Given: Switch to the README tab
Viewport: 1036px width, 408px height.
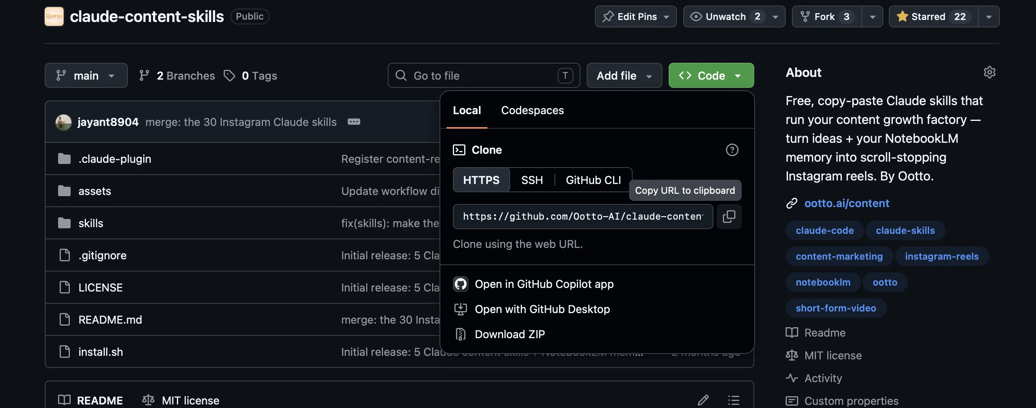Looking at the screenshot, I should 91,401.
